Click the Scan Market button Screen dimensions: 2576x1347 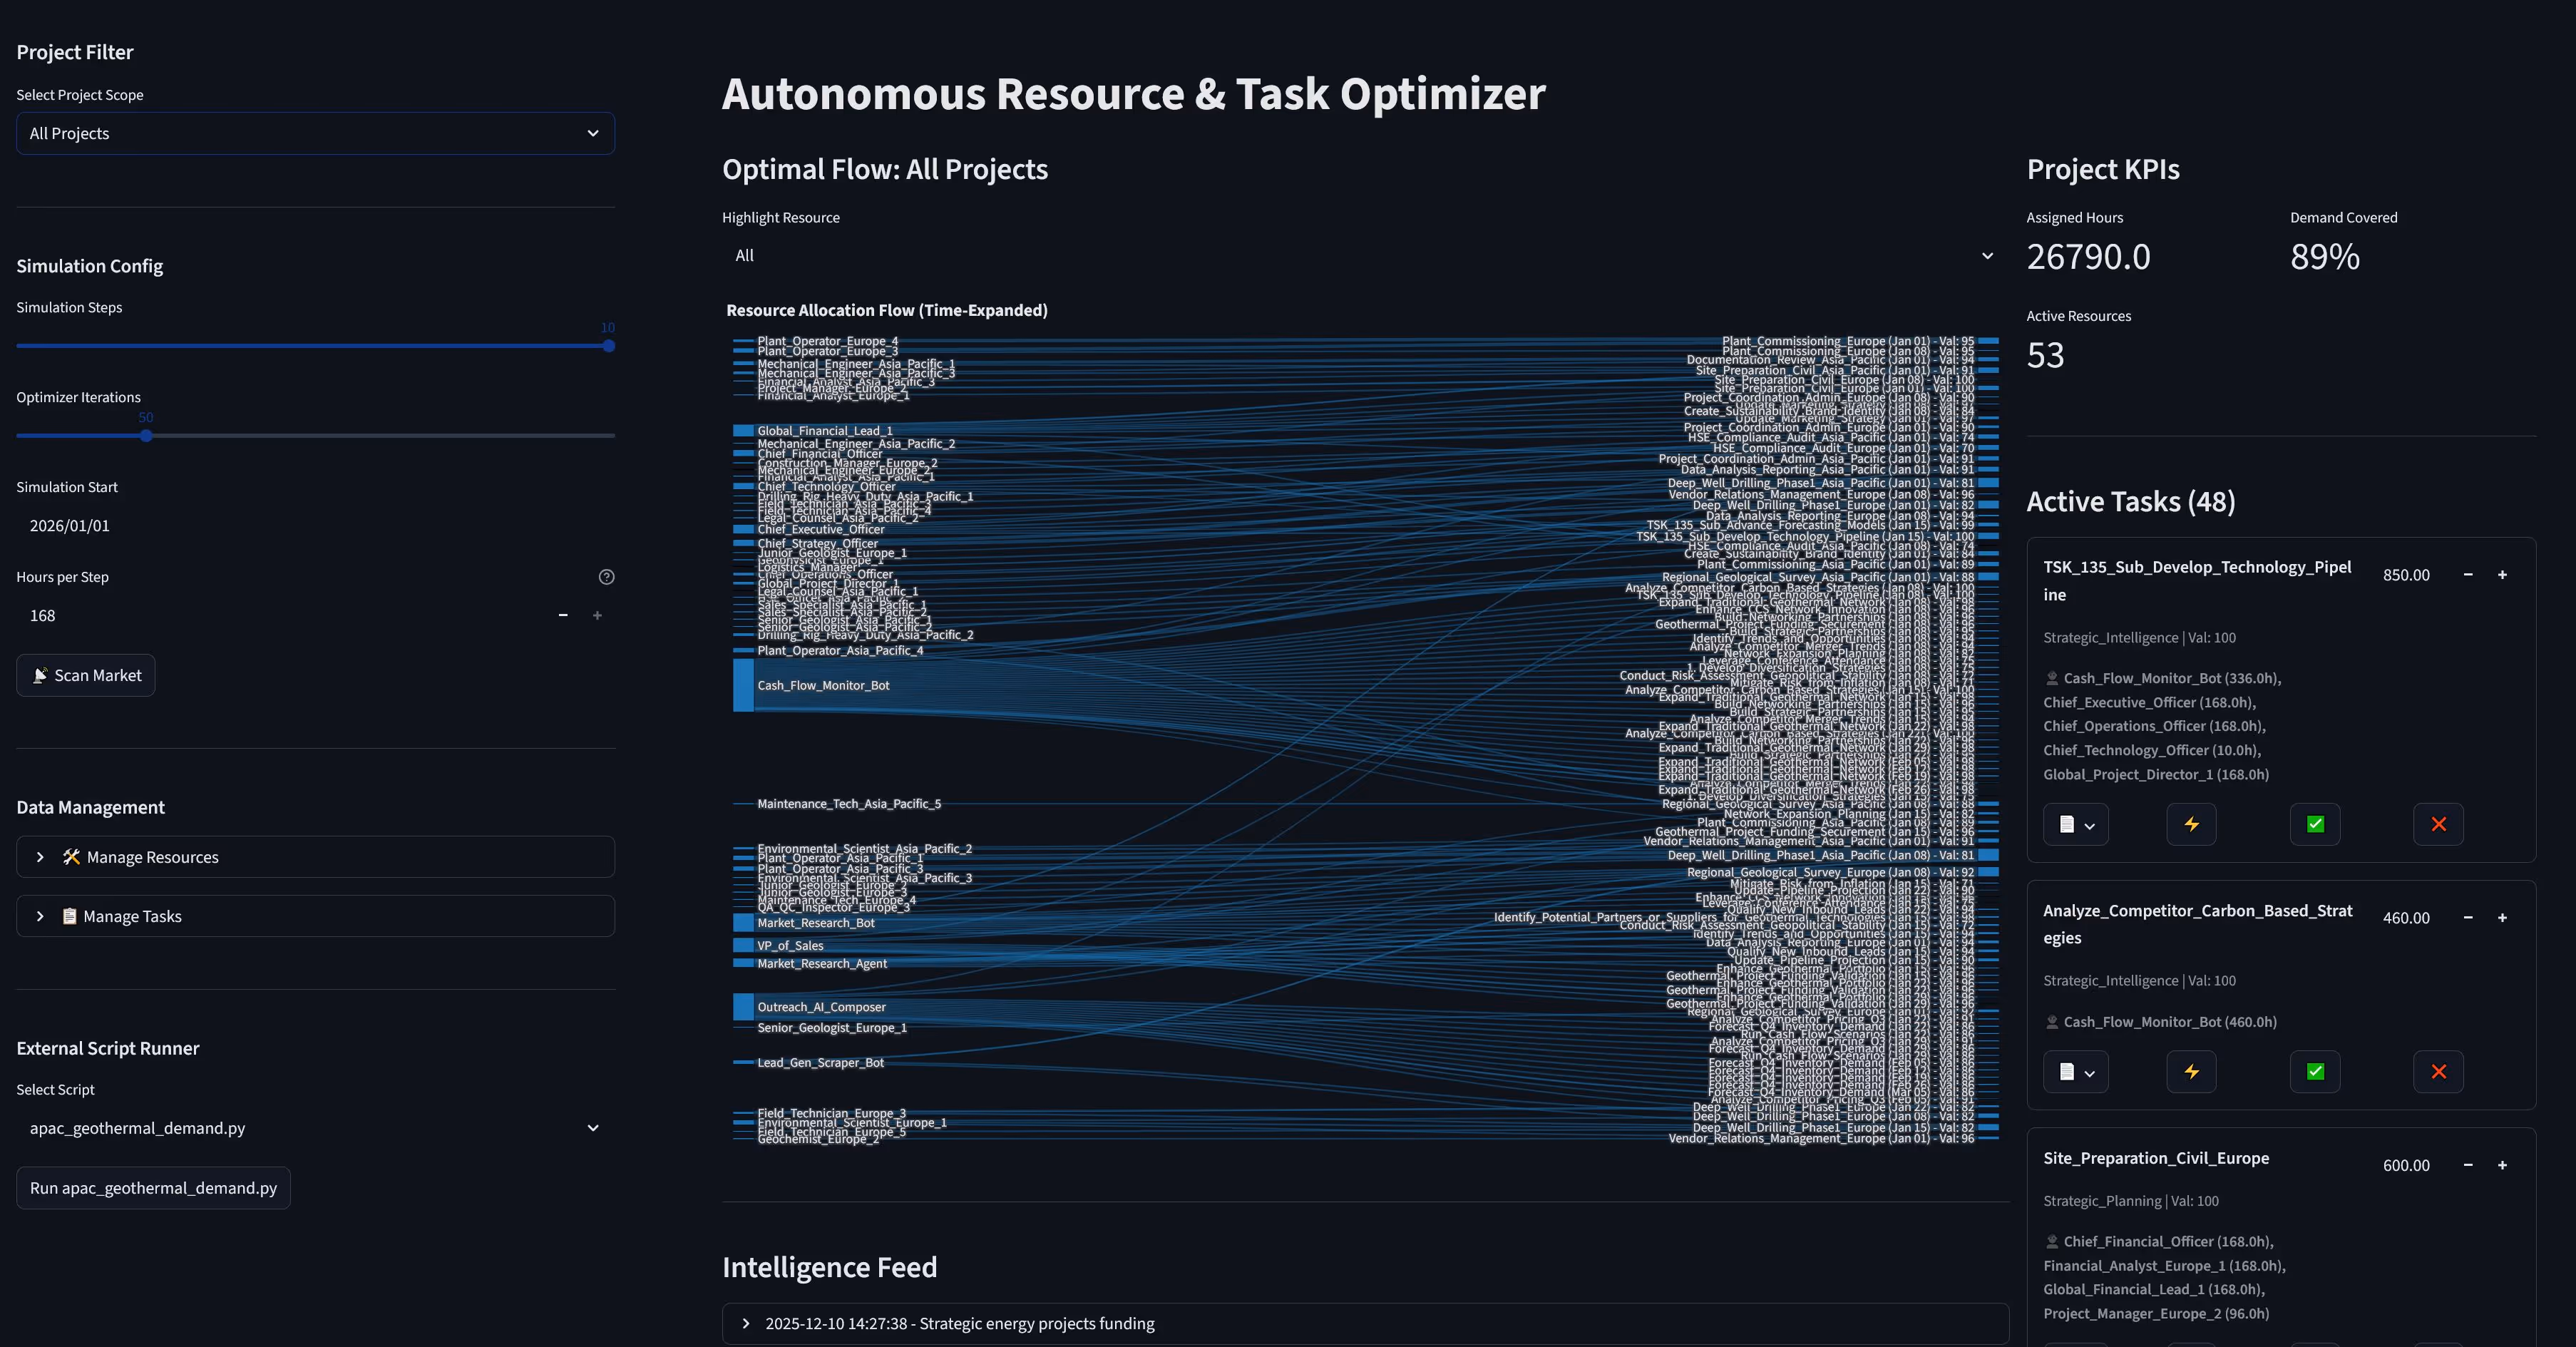86,676
